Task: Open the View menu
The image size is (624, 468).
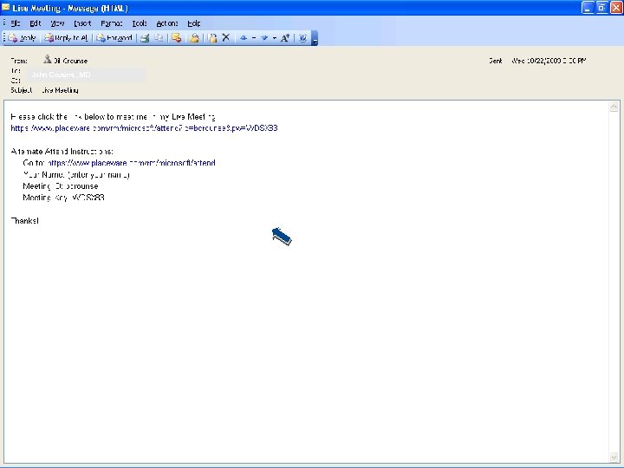Action: point(57,23)
